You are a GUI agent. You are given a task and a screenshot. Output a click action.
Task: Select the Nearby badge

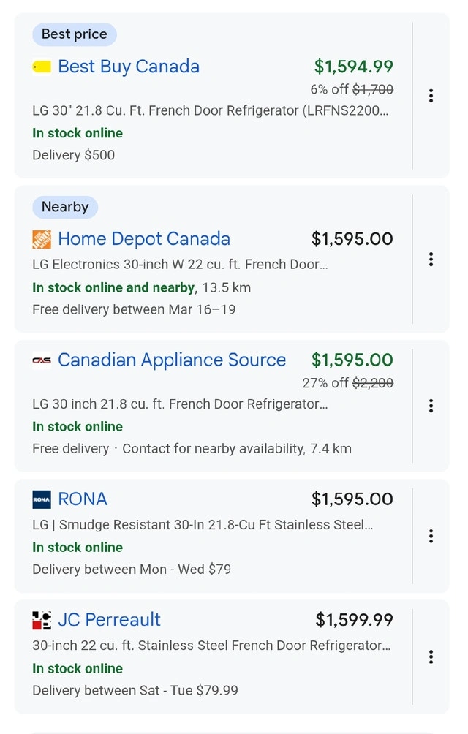pos(65,207)
